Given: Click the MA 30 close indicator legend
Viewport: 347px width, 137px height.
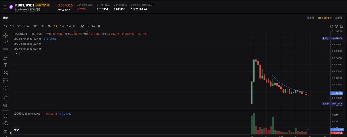Looking at the screenshot, I should (x=27, y=44).
